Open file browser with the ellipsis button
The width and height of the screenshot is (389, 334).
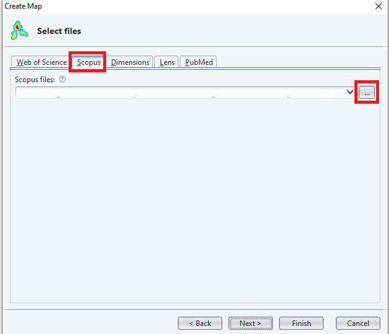tap(366, 92)
